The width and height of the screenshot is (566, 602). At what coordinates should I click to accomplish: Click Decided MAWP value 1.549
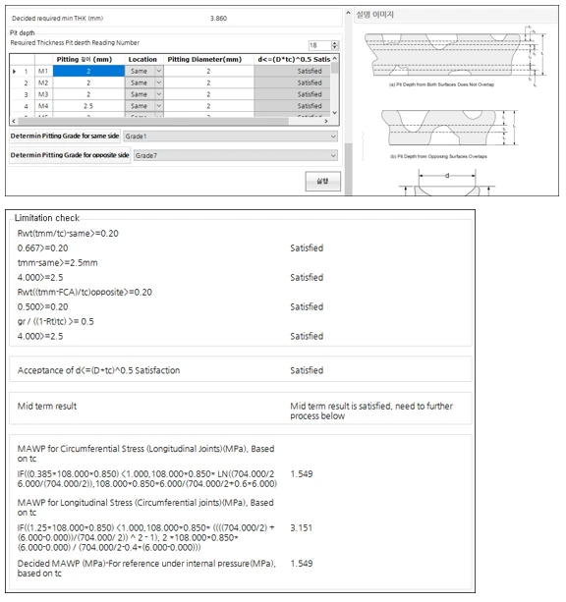click(x=302, y=564)
